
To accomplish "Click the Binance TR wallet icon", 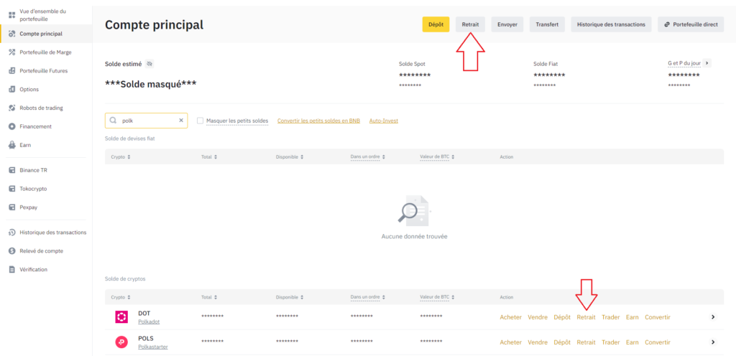I will pyautogui.click(x=12, y=171).
